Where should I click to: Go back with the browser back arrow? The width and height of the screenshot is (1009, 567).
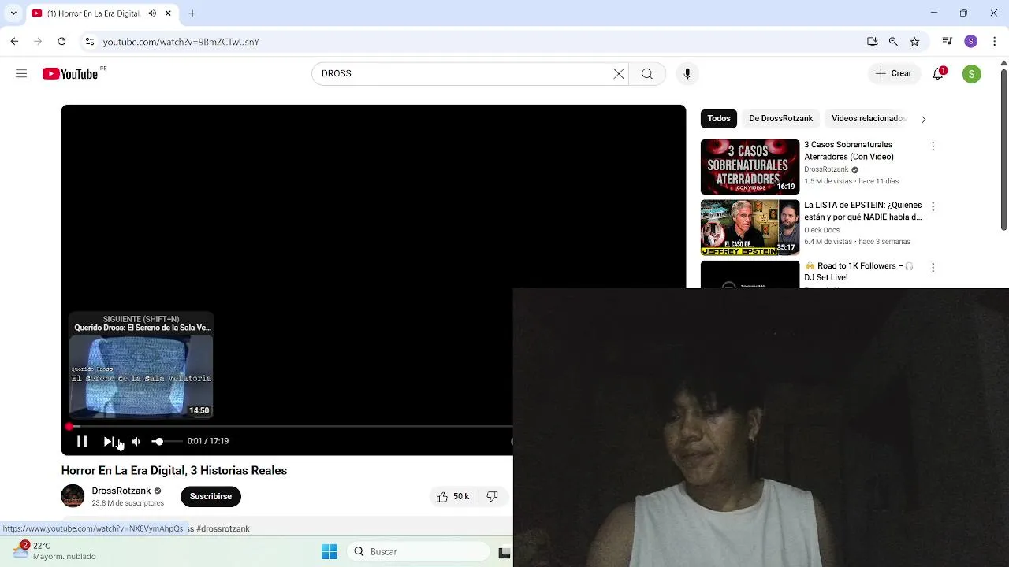[x=14, y=41]
